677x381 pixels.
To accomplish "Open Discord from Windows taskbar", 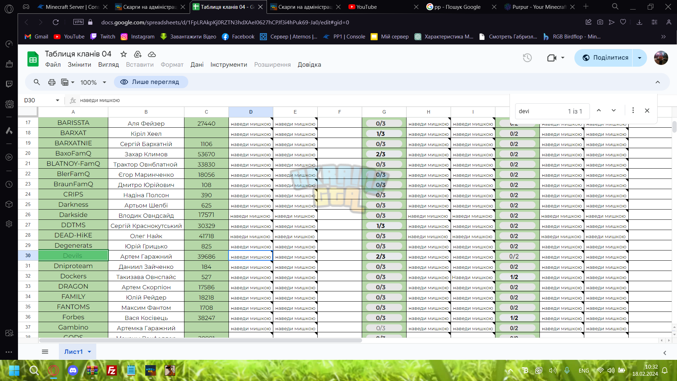I will (x=73, y=370).
